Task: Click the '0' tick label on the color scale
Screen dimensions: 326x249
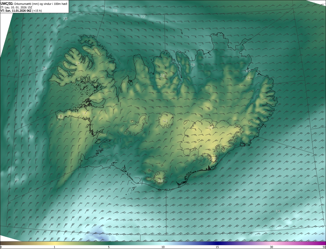Action: 1,247
